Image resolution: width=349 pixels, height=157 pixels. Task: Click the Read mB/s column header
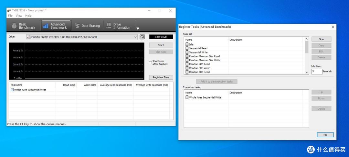click(66, 85)
